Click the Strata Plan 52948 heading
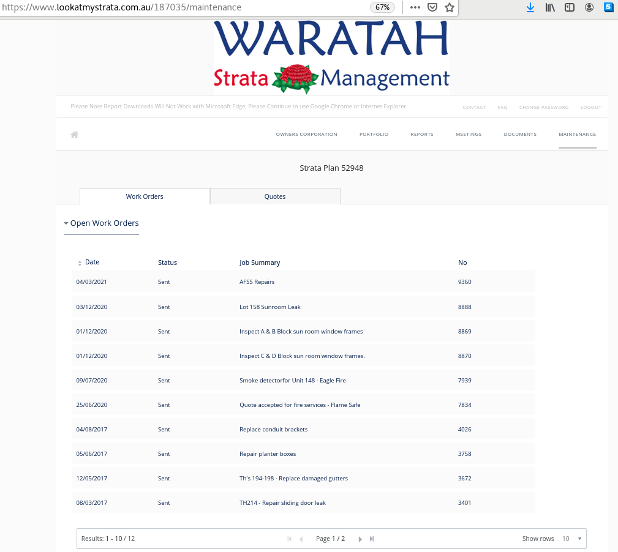The height and width of the screenshot is (552, 618). (331, 168)
